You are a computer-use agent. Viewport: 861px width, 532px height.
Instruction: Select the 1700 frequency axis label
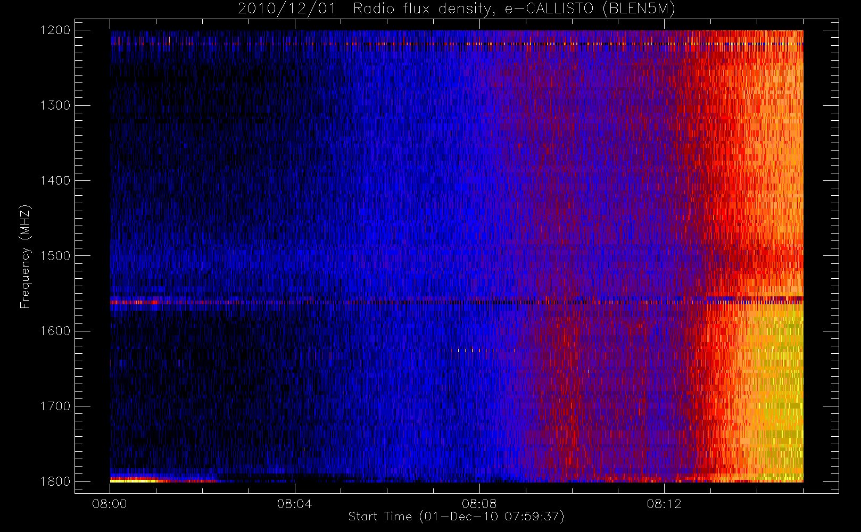pos(55,406)
